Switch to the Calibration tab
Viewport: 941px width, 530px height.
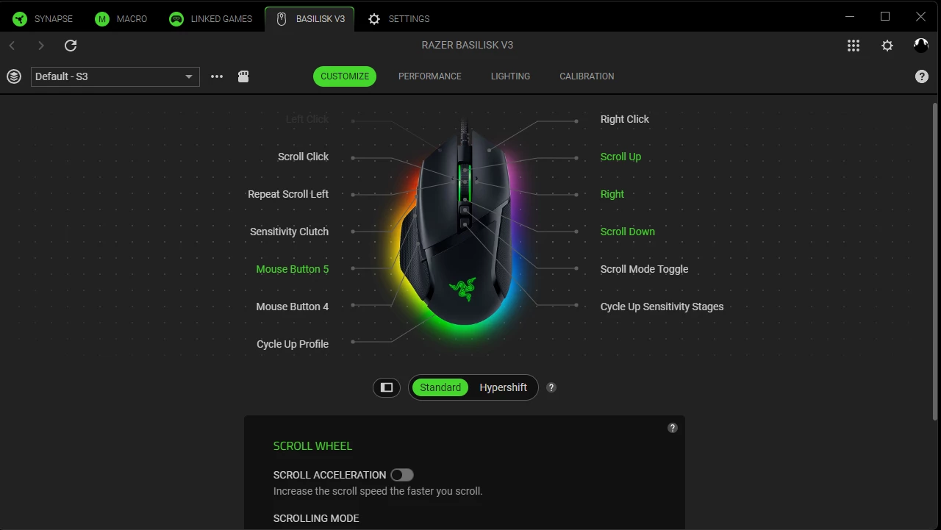pos(587,76)
